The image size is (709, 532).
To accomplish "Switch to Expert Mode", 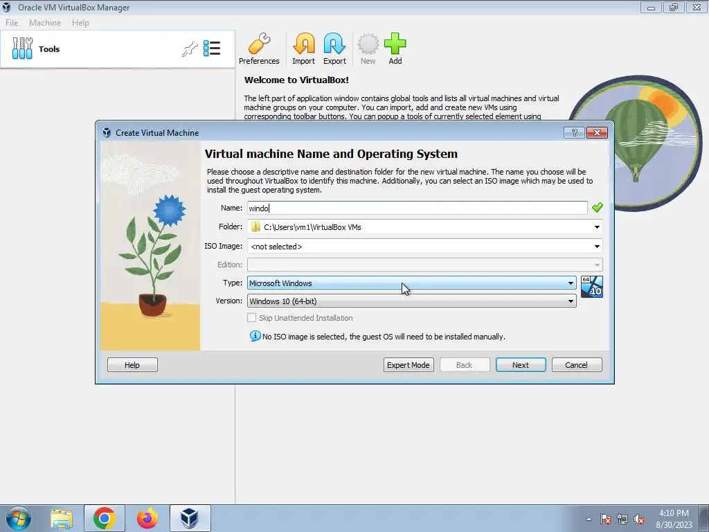I will pos(409,364).
